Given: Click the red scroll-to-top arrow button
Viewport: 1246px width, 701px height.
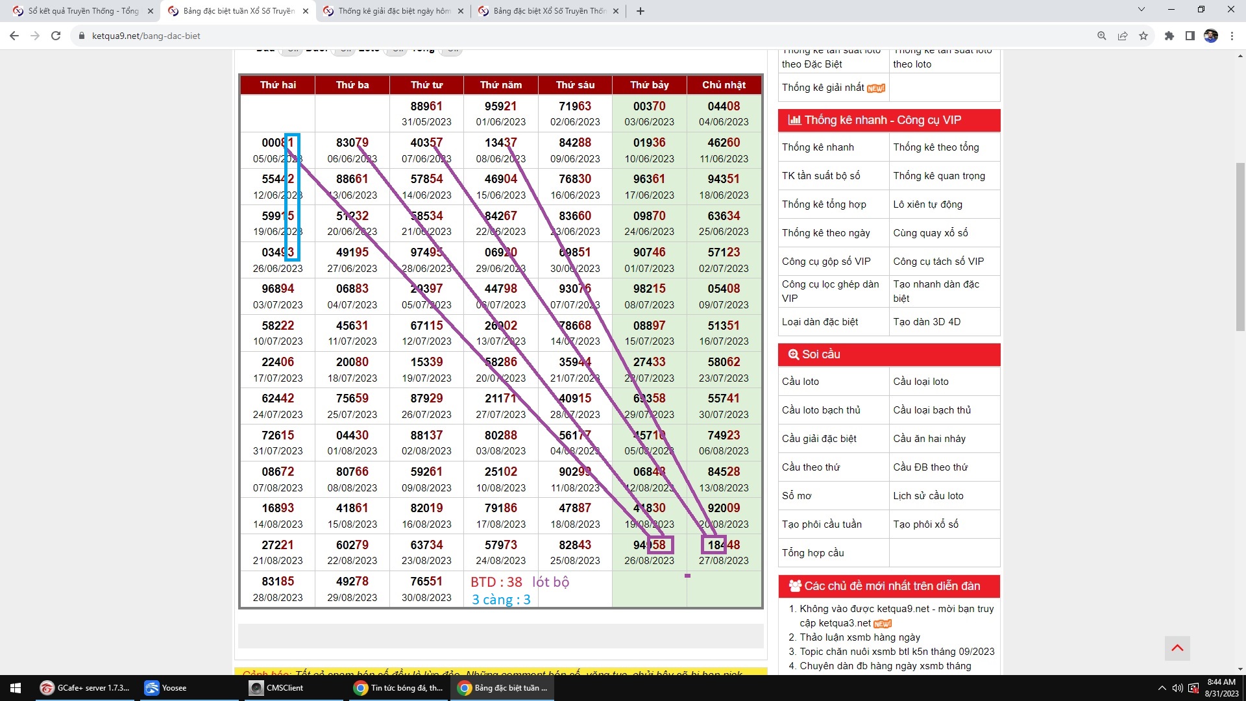Looking at the screenshot, I should pos(1177,648).
